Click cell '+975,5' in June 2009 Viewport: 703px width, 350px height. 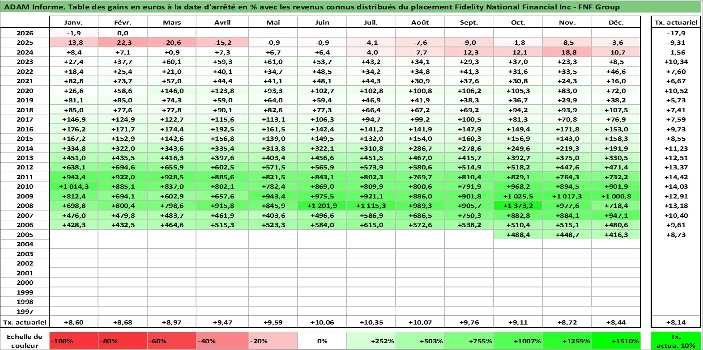point(322,196)
